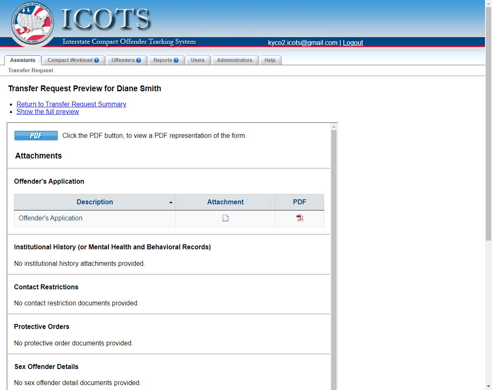Click the blue PDF button

36,135
